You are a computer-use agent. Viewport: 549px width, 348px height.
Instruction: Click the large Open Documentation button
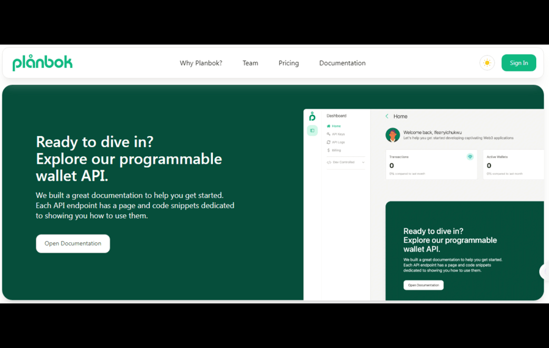point(73,244)
